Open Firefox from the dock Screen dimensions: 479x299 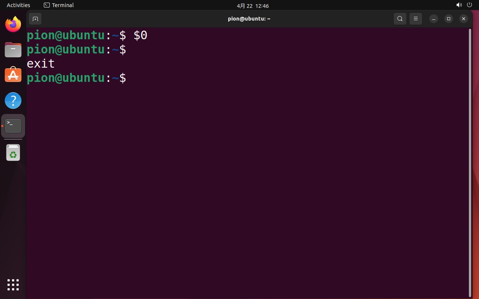click(13, 25)
